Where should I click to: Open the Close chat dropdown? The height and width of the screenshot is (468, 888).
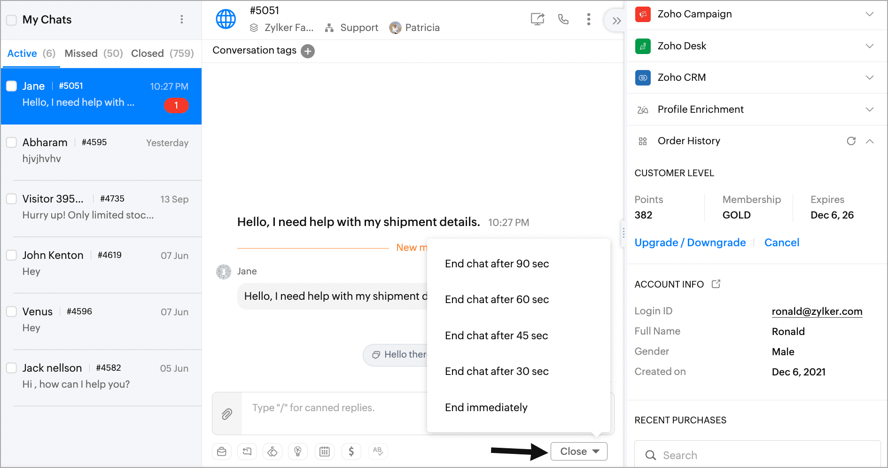pos(579,451)
